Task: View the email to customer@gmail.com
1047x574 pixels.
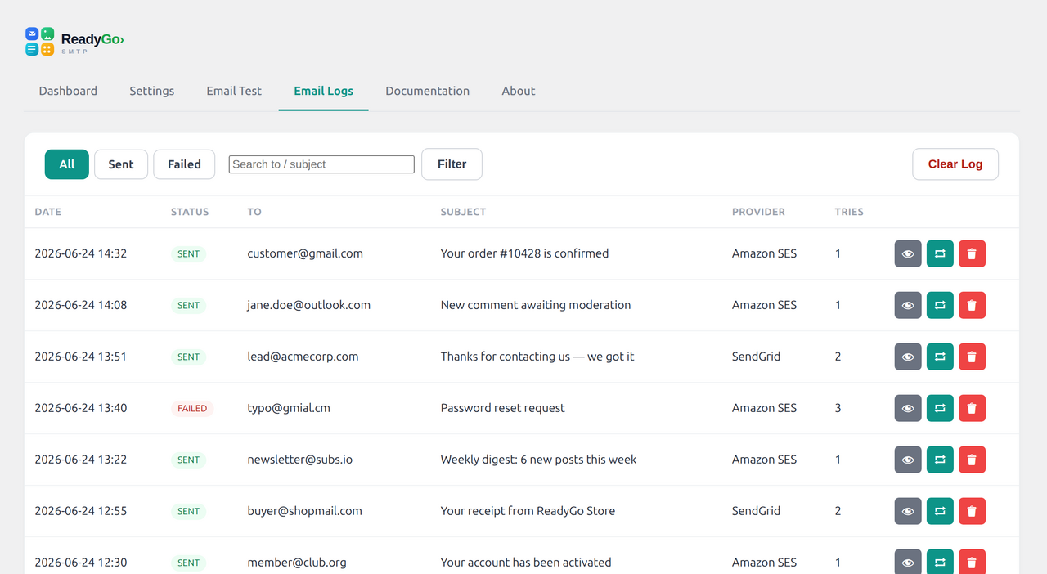Action: tap(908, 253)
